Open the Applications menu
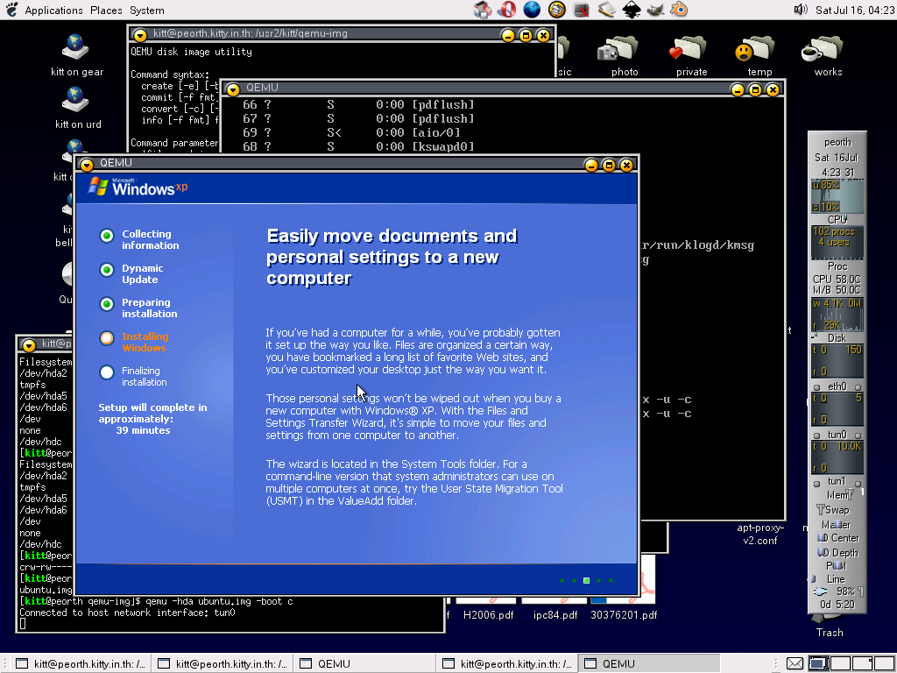The height and width of the screenshot is (673, 897). [53, 11]
